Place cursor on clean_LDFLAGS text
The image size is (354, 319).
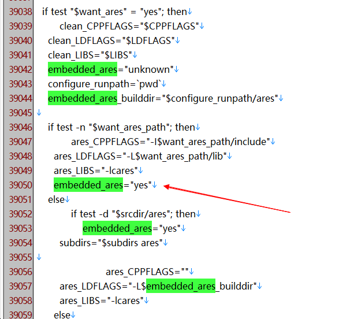[110, 40]
